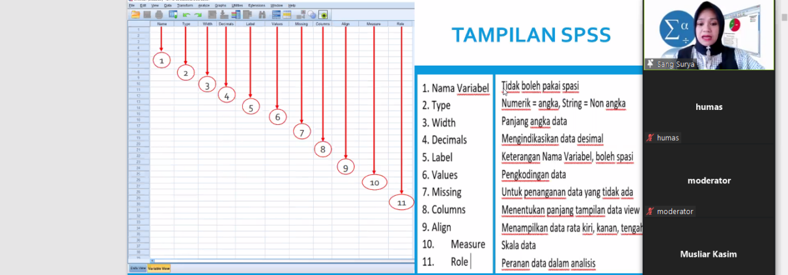
Task: Click the Label column header
Action: 251,24
